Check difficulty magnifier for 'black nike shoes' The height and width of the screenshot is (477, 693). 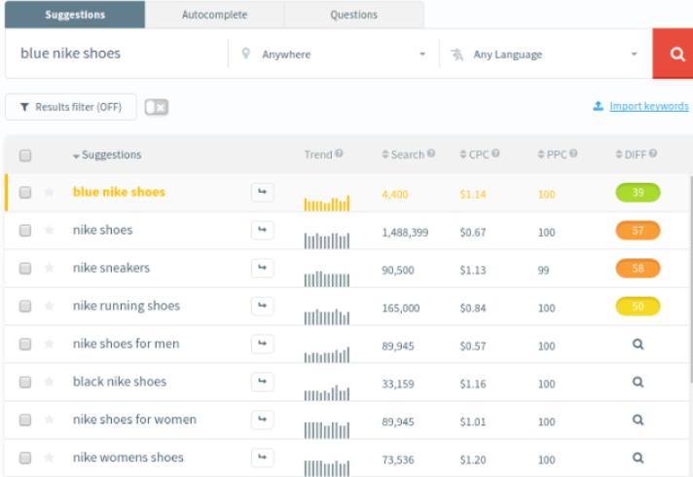point(638,382)
